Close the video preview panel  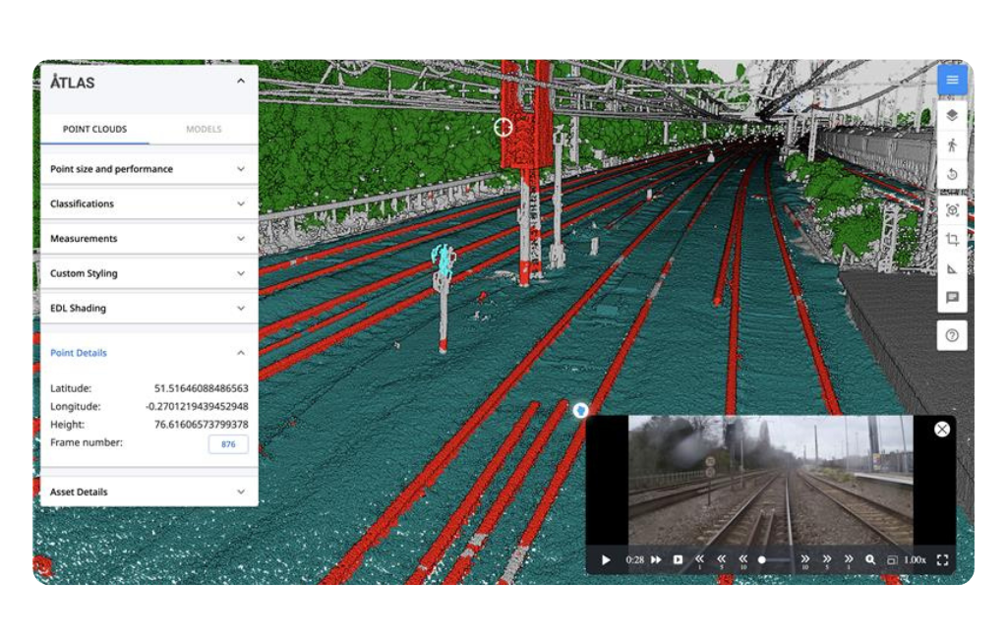click(941, 429)
